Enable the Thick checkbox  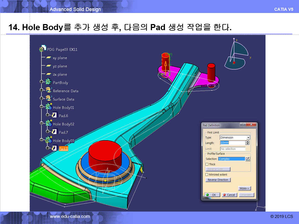(x=207, y=164)
